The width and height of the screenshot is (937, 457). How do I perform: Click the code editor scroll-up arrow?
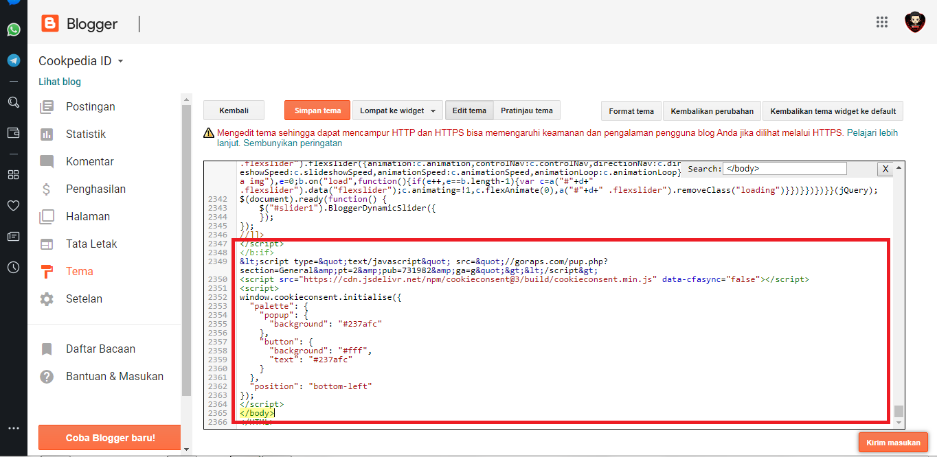899,167
